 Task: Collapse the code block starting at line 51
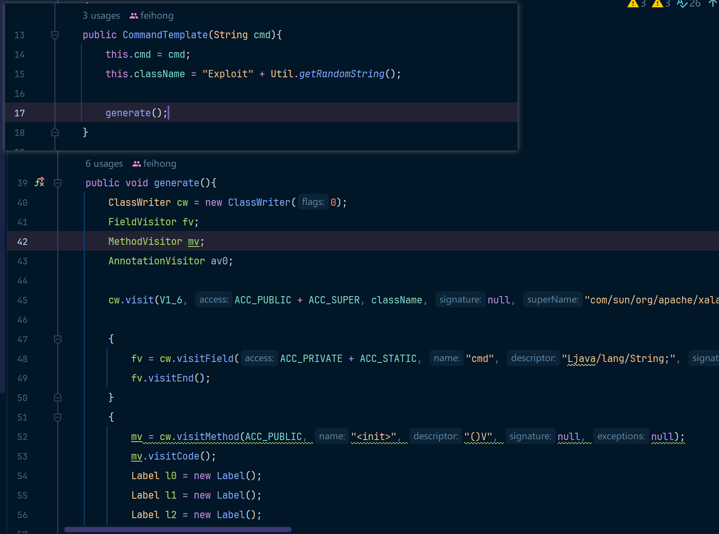coord(58,417)
